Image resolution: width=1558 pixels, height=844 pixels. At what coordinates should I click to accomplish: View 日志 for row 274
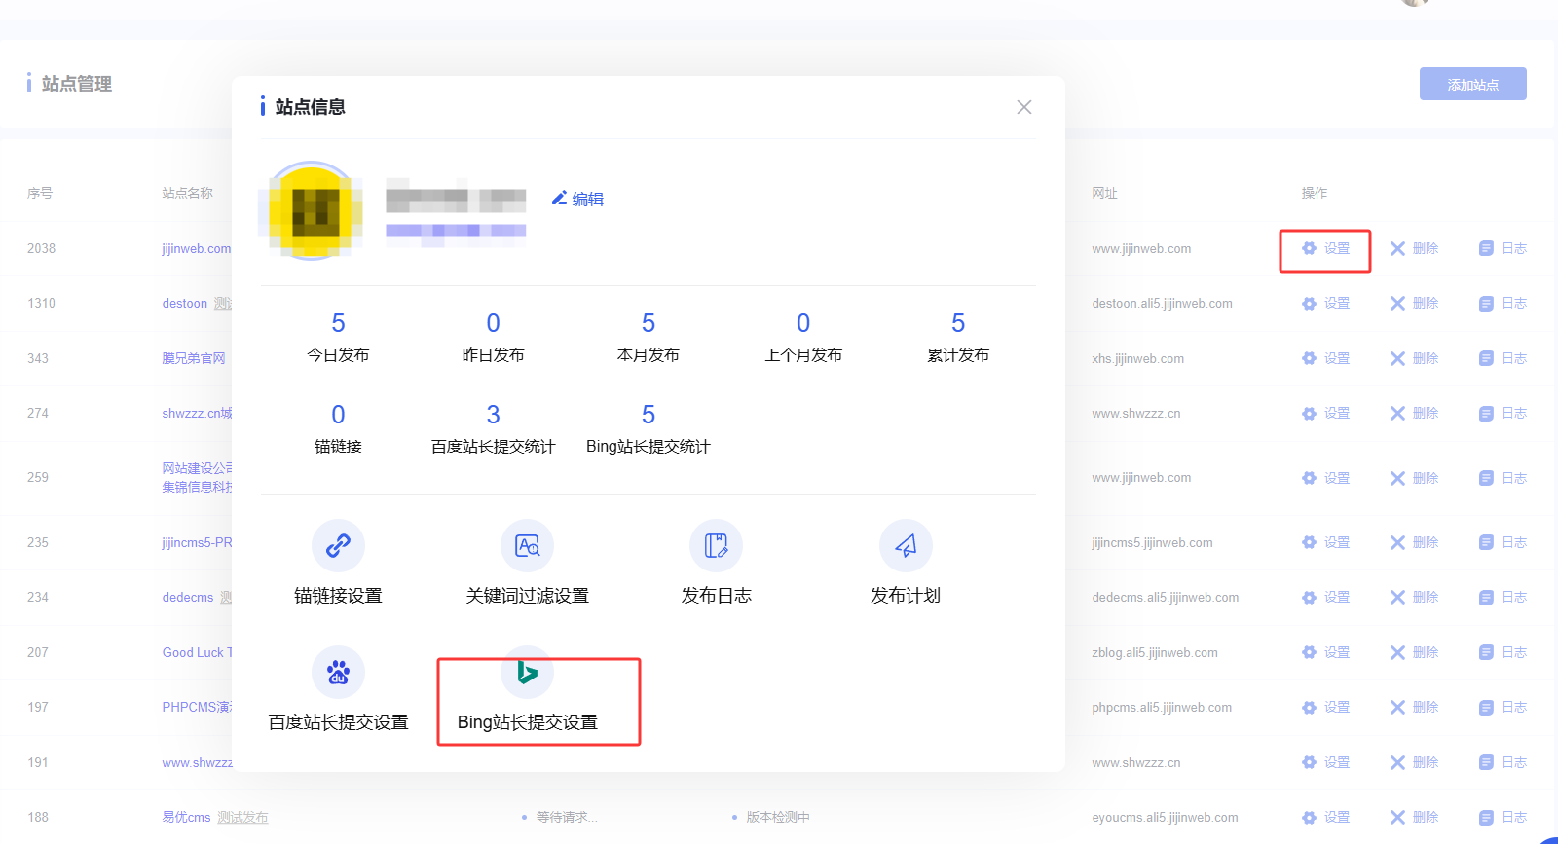coord(1502,414)
